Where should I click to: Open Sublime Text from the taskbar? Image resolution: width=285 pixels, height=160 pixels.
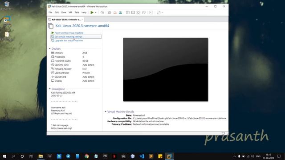pyautogui.click(x=151, y=156)
